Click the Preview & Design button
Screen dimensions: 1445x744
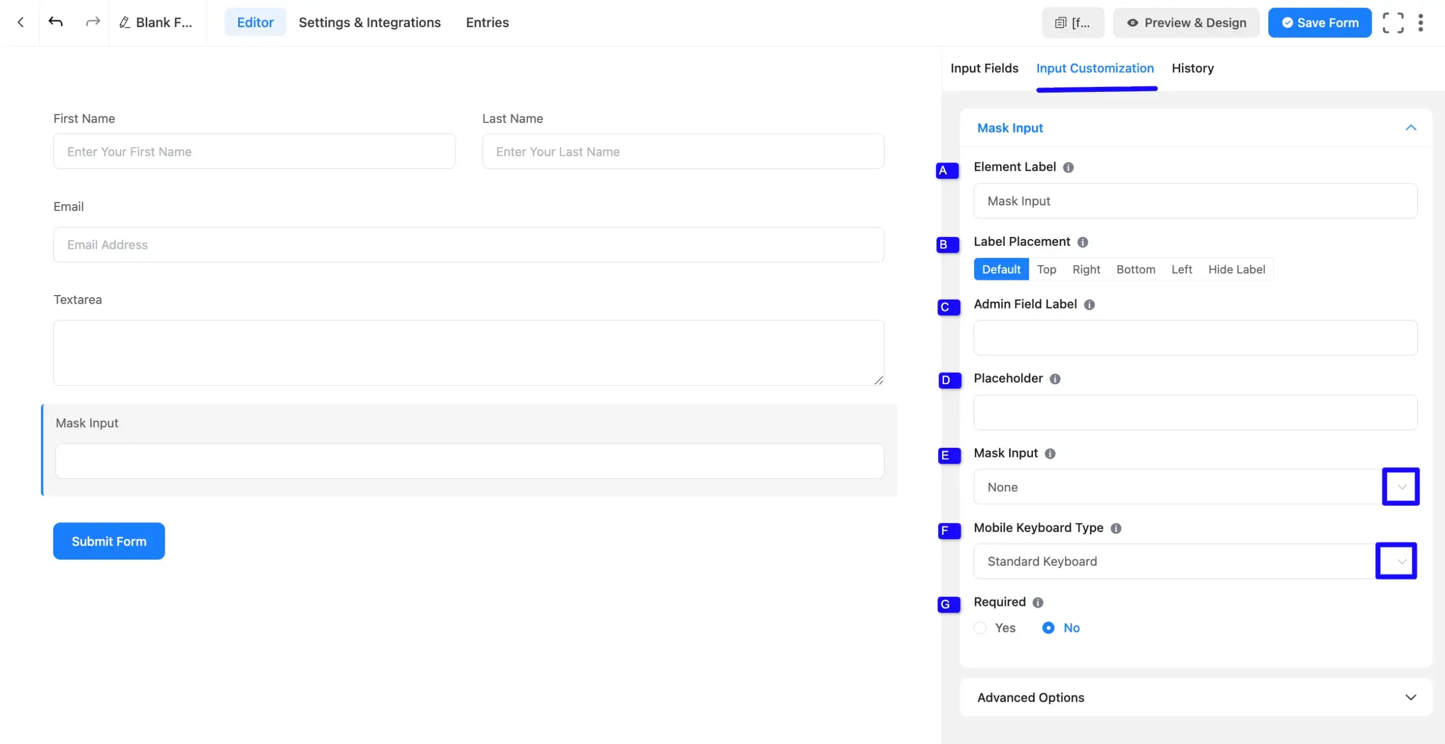[1186, 23]
